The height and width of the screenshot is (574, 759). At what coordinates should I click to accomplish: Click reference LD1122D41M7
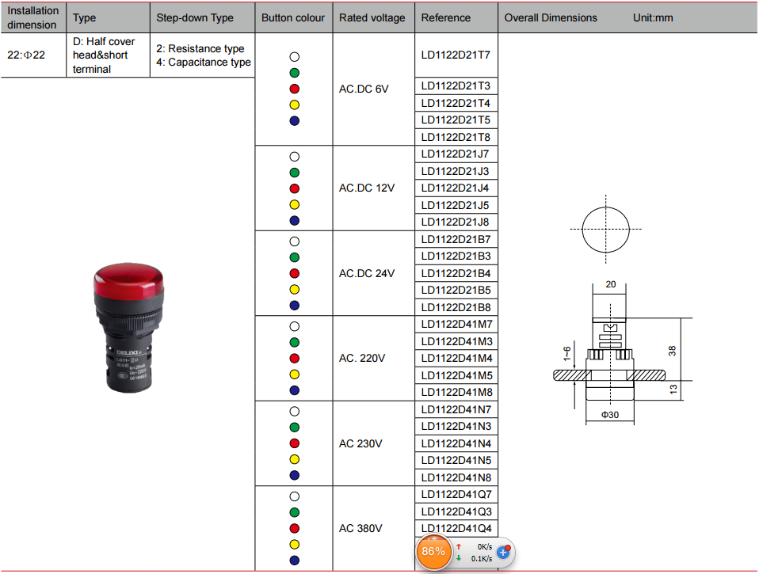pyautogui.click(x=456, y=325)
